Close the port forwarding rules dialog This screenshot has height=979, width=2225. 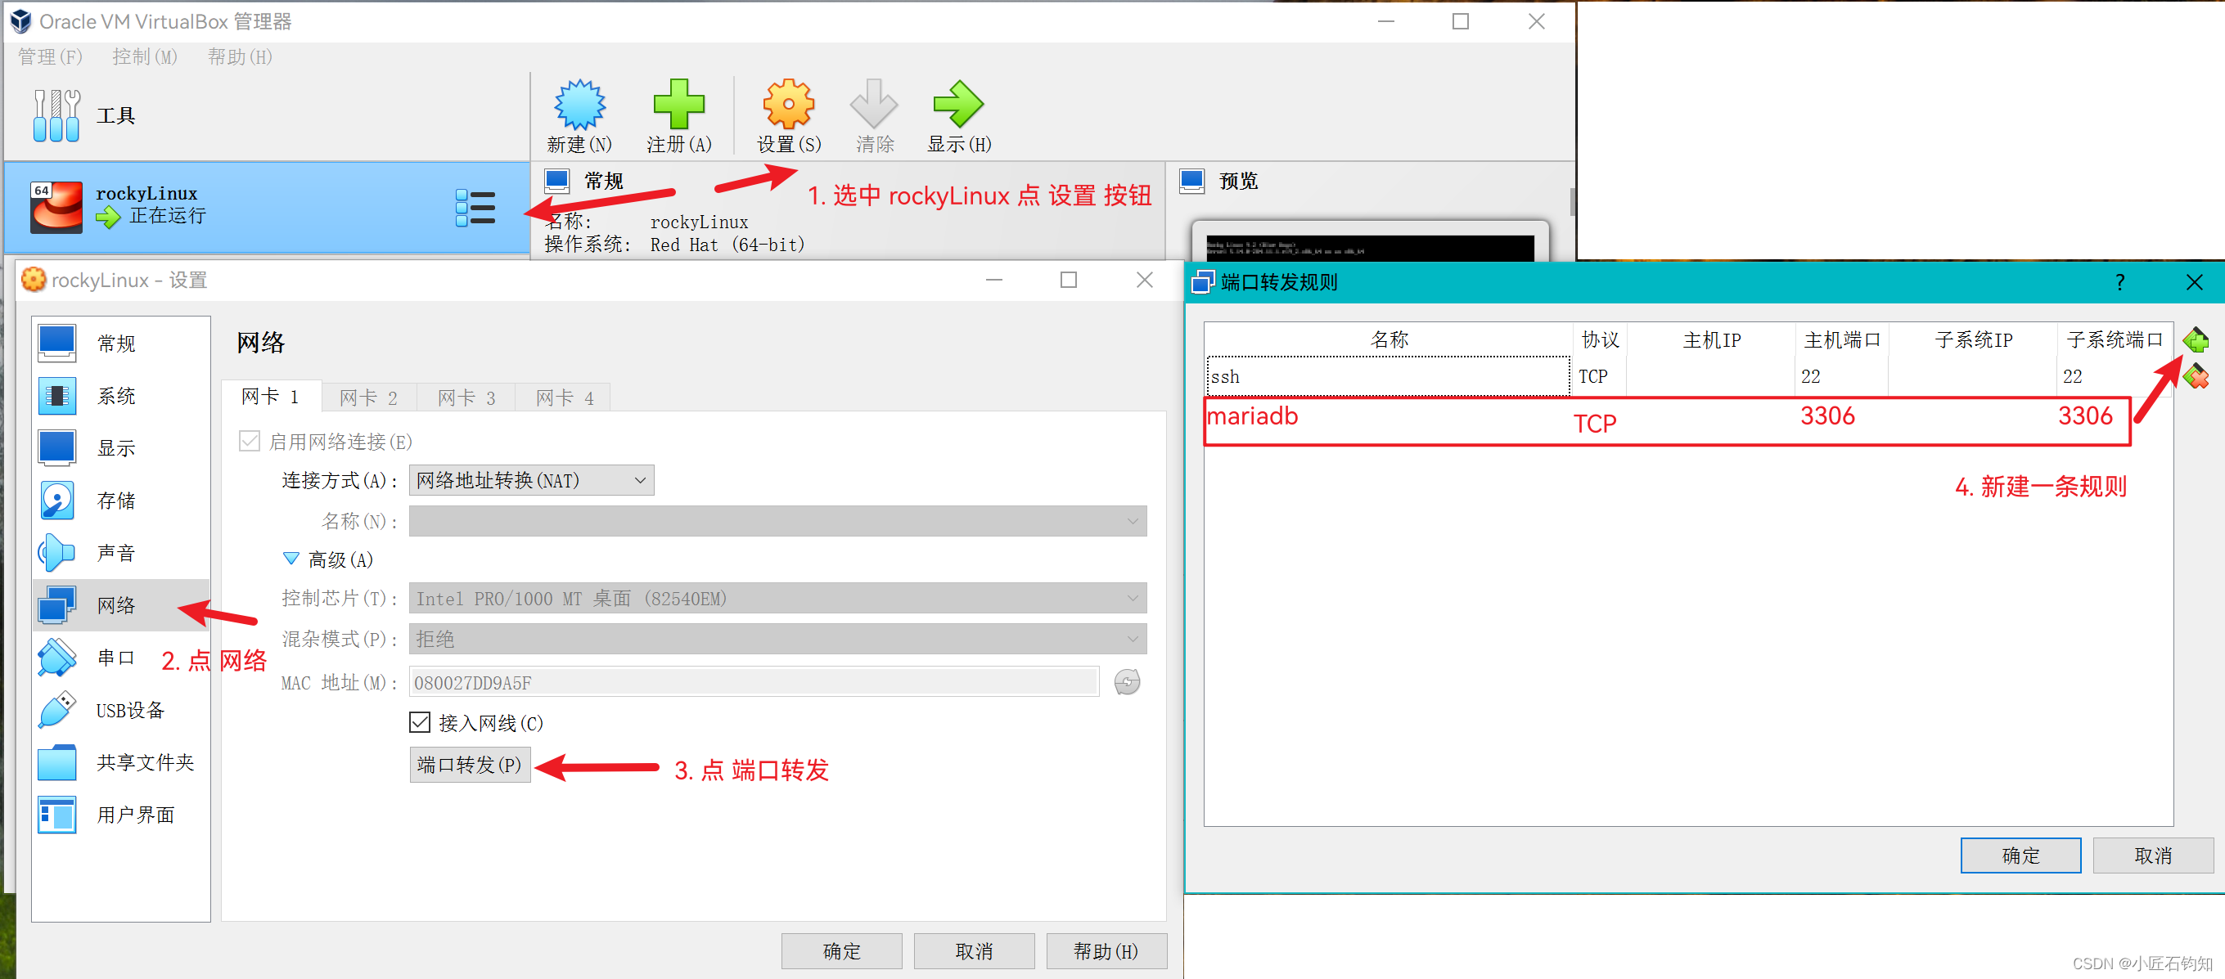[2193, 282]
